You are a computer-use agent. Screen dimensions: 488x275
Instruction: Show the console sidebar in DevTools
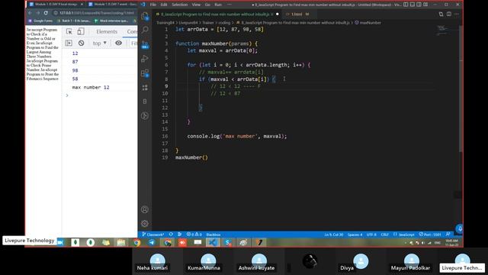[x=69, y=43]
